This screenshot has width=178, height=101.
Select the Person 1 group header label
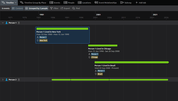[x=12, y=23]
